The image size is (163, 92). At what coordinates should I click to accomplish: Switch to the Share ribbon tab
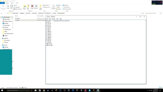click(x=12, y=3)
